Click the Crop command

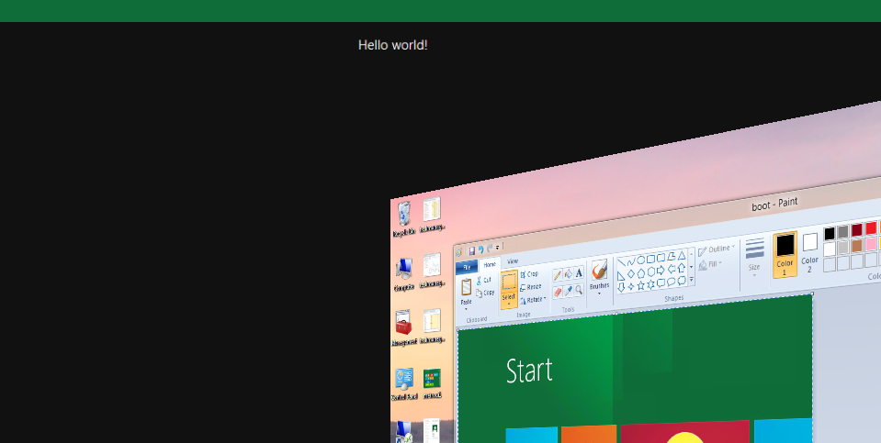[529, 274]
